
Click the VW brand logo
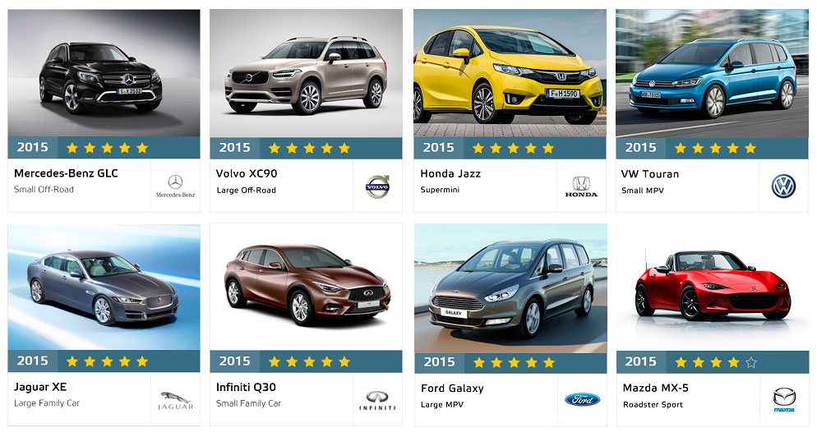click(783, 186)
